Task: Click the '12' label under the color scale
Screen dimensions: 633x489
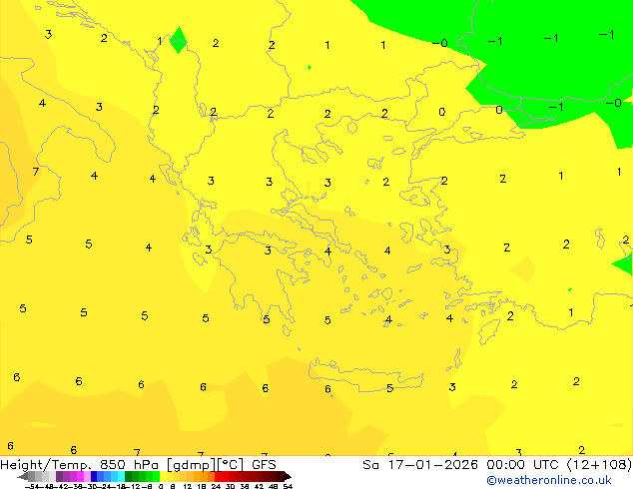Action: coord(188,486)
